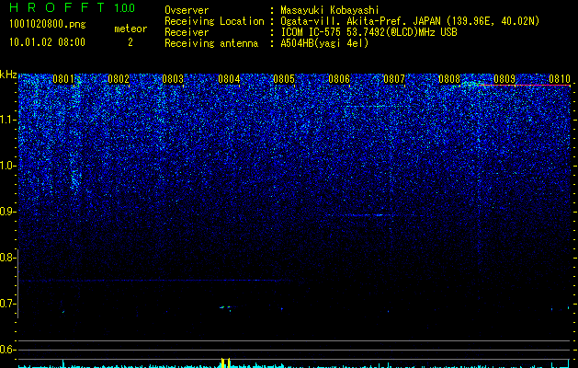
Task: Click the faint horizontal trace near 0807 at 0.9 kHz
Action: (370, 215)
